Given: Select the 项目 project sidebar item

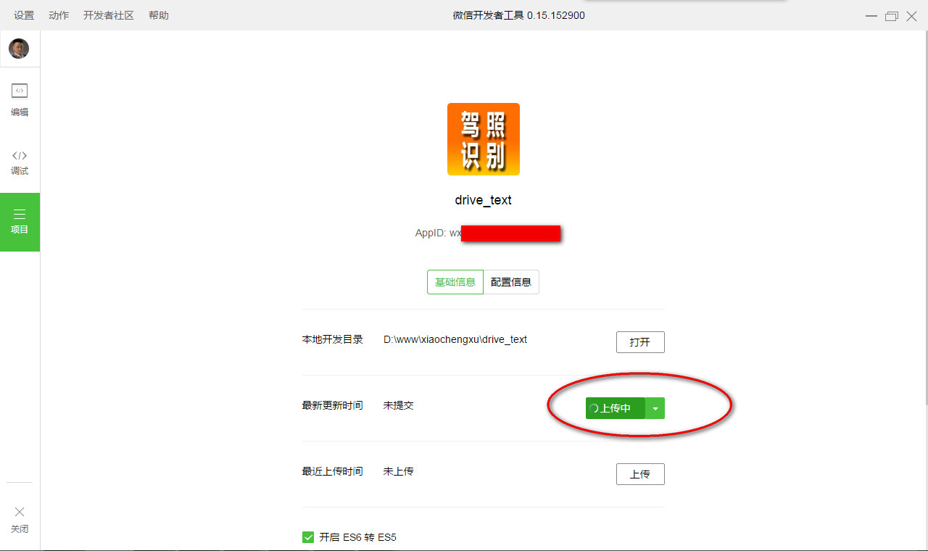Looking at the screenshot, I should point(20,222).
